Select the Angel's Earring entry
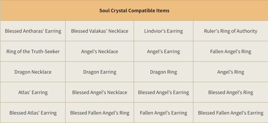The image size is (268, 123). tap(164, 51)
